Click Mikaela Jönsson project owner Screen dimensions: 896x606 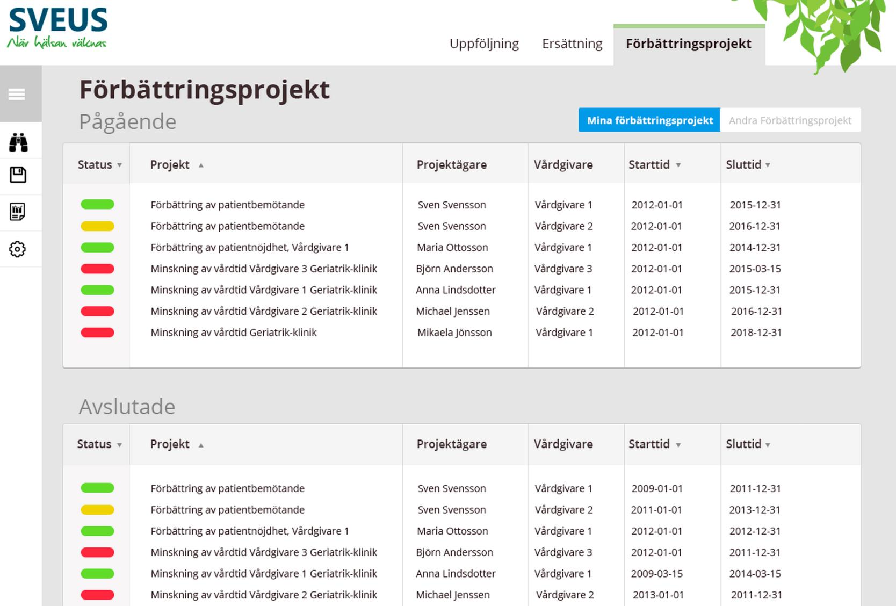click(454, 333)
